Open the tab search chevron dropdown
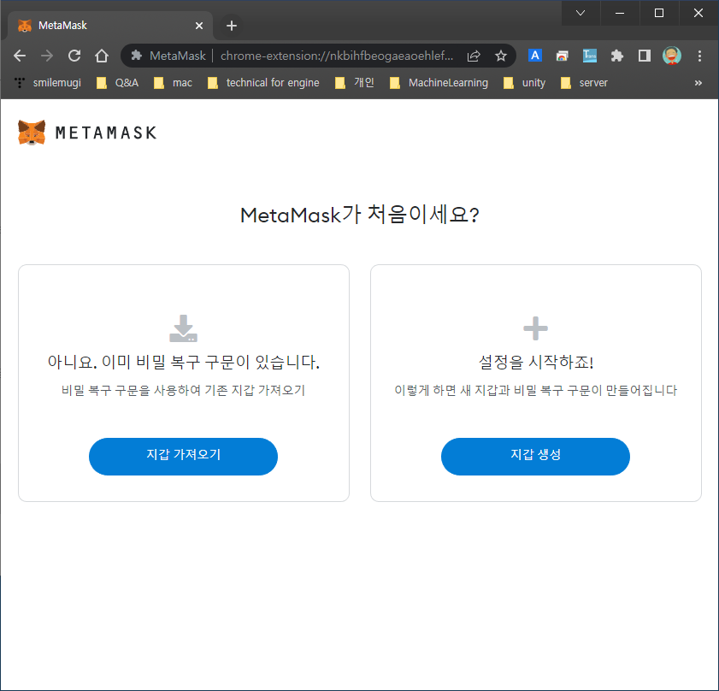 581,13
